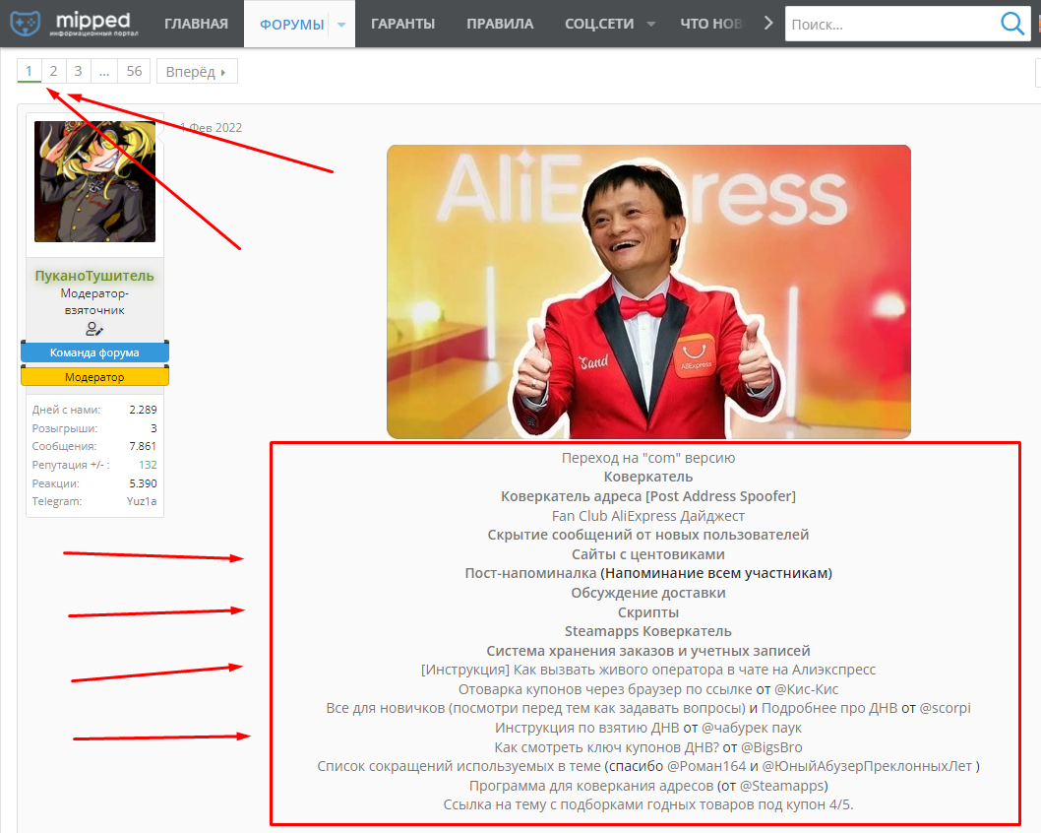This screenshot has height=833, width=1041.
Task: Open the Подробнее про ДНВ link
Action: [x=829, y=708]
